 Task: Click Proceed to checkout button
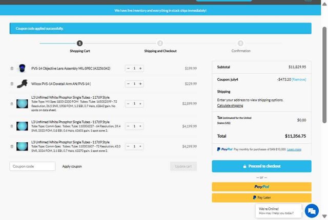pyautogui.click(x=261, y=166)
